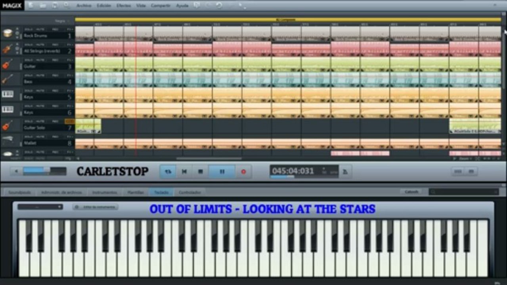Click the Keys track 5 keyboard icon

click(8, 94)
